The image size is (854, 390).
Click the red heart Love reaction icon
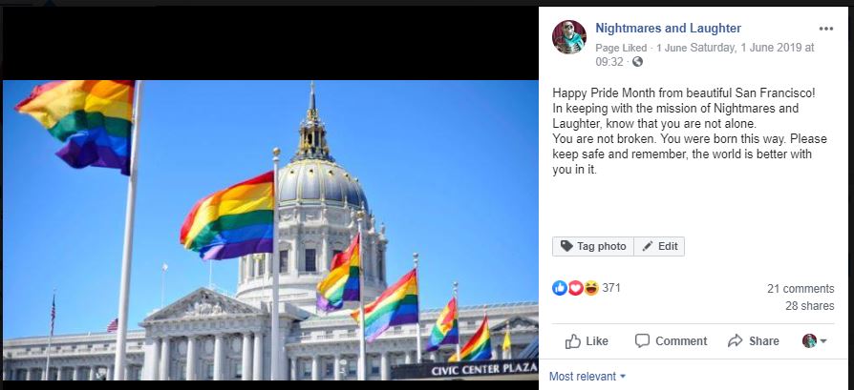[x=575, y=288]
